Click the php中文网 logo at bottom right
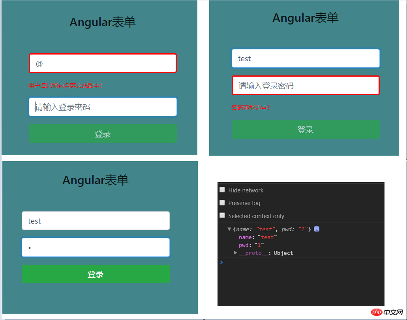The height and width of the screenshot is (320, 407). pyautogui.click(x=386, y=312)
